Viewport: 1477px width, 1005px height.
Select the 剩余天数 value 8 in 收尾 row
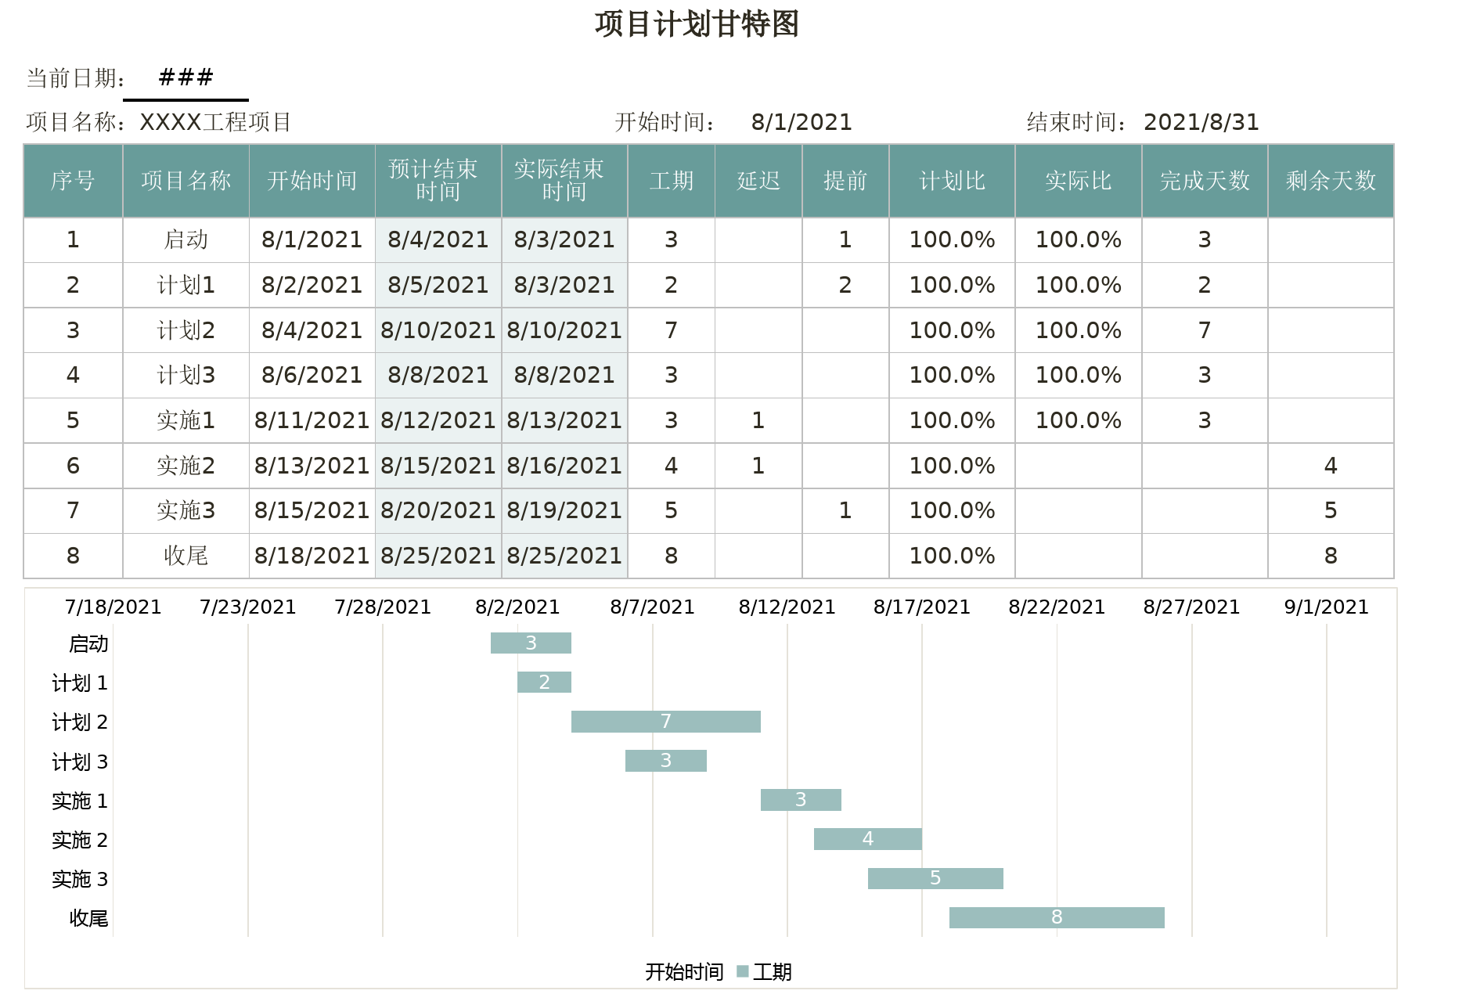tap(1331, 556)
